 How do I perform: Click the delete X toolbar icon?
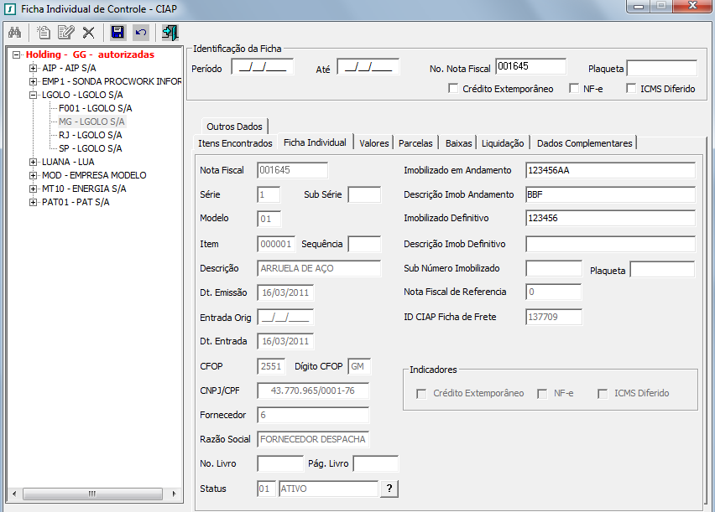[88, 33]
